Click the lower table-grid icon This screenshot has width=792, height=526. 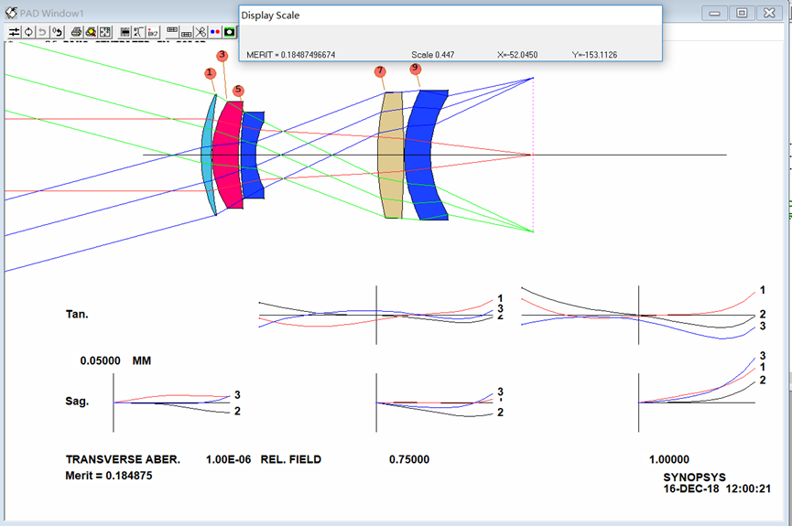[187, 32]
